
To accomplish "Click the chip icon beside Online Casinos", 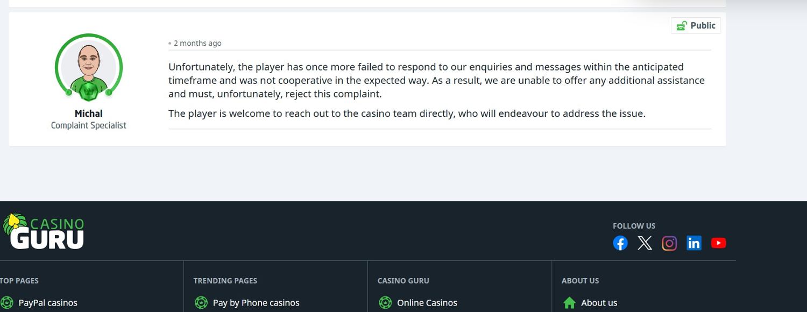I will click(385, 303).
